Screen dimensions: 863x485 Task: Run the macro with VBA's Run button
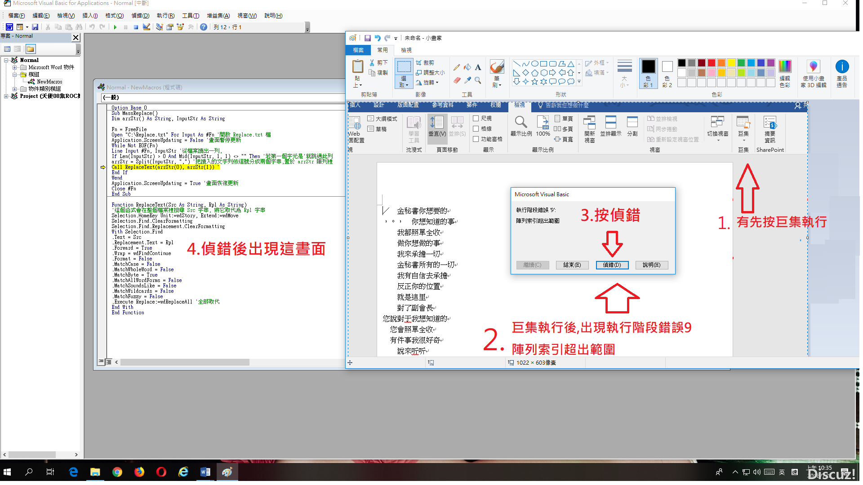(115, 27)
